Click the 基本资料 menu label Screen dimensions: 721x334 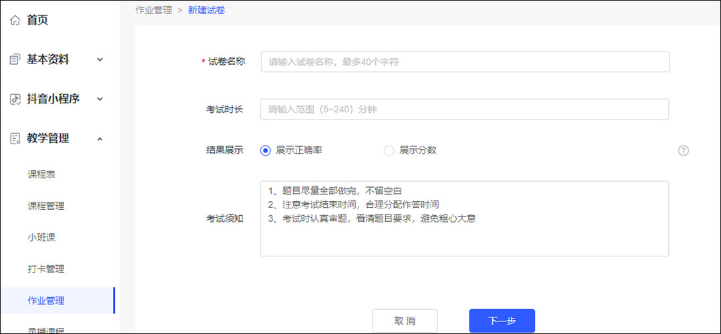[x=48, y=60]
